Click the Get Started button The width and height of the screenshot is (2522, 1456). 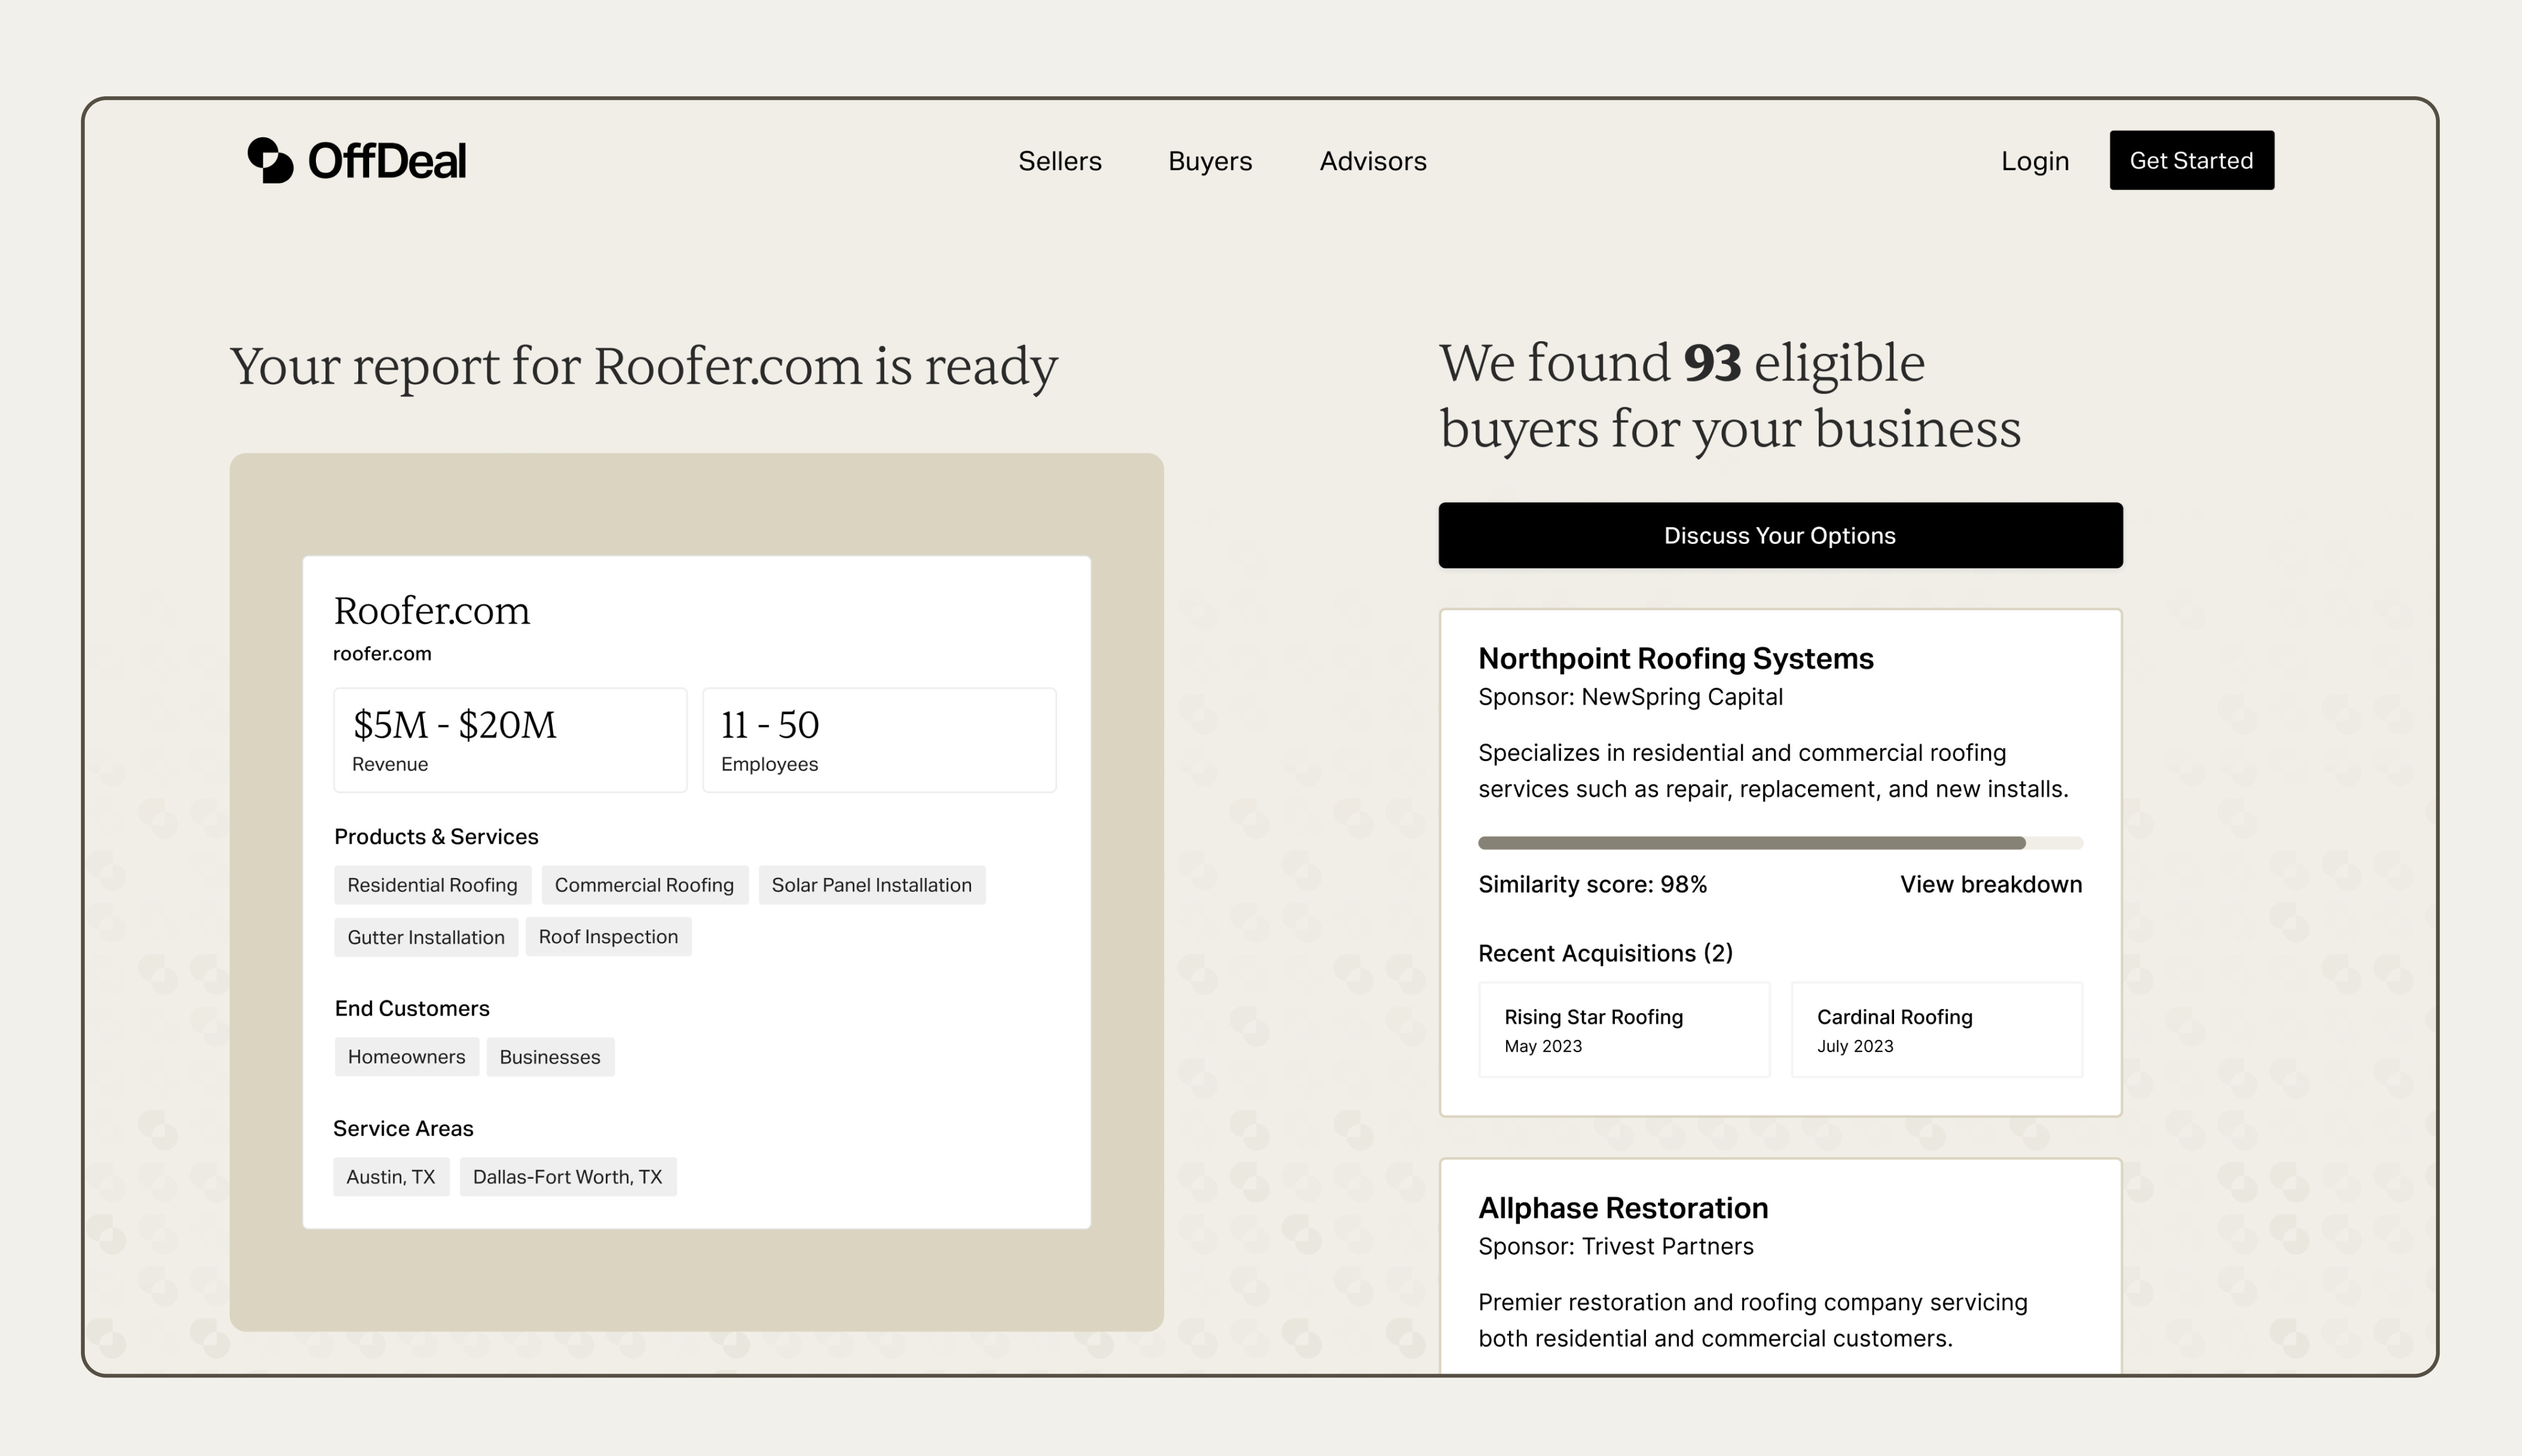[2192, 160]
